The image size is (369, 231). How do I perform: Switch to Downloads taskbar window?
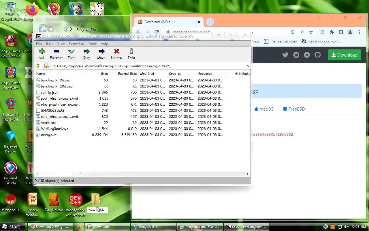click(107, 227)
